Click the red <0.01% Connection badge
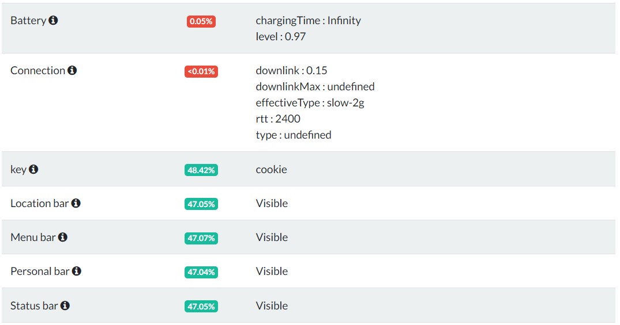The image size is (620, 325). coord(201,71)
